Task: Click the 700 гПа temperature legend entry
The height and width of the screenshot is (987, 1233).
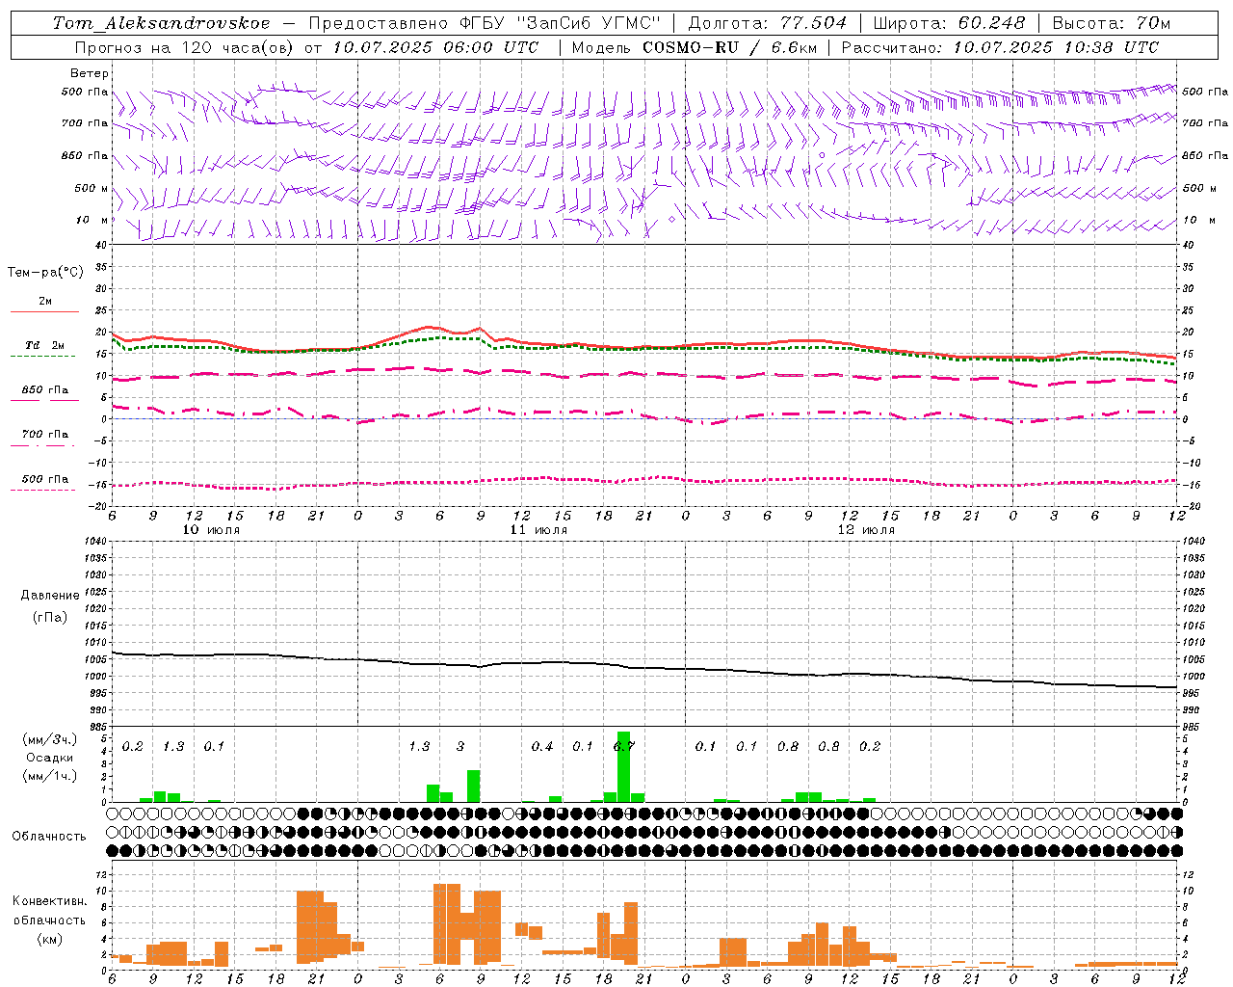Action: tap(44, 435)
